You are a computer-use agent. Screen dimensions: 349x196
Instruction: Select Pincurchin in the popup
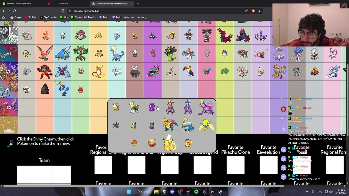point(116,125)
